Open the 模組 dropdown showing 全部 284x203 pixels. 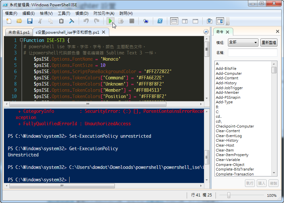(x=243, y=42)
